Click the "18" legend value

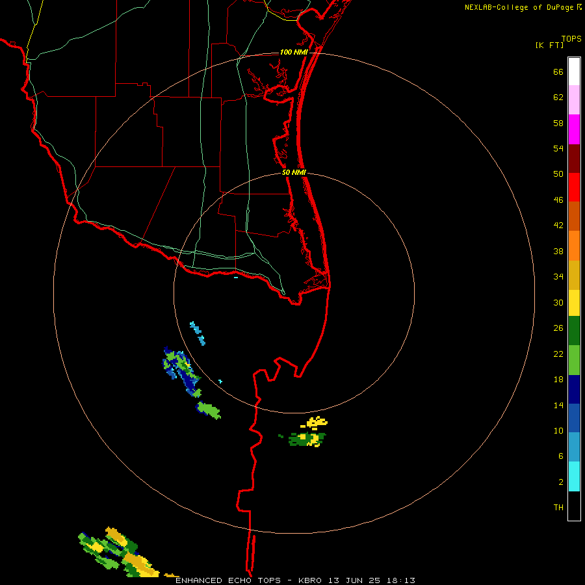pyautogui.click(x=558, y=380)
